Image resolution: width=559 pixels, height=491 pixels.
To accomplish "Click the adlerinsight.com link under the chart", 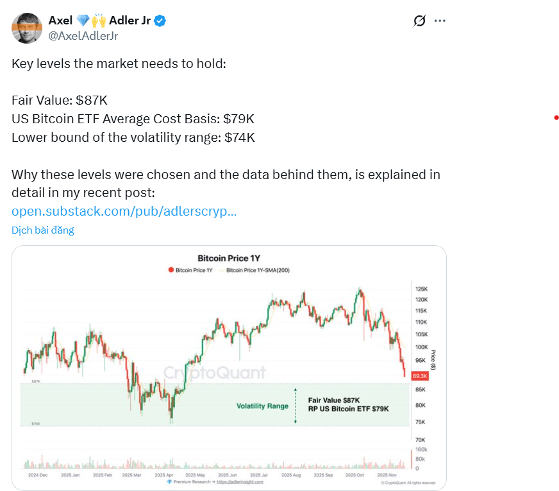I will (x=240, y=481).
